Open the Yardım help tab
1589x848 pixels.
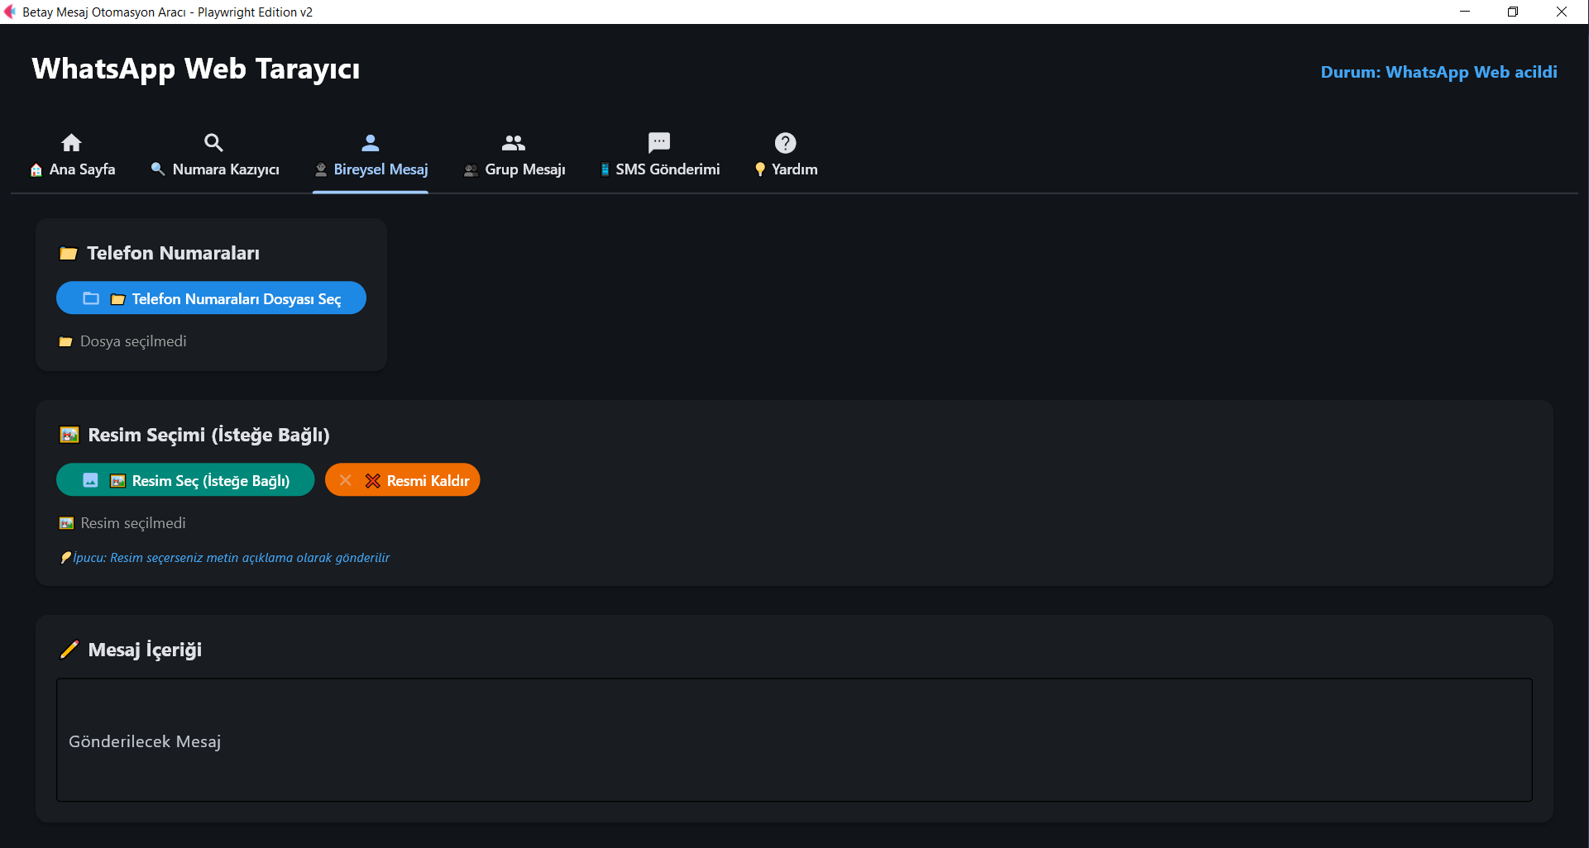(x=786, y=157)
